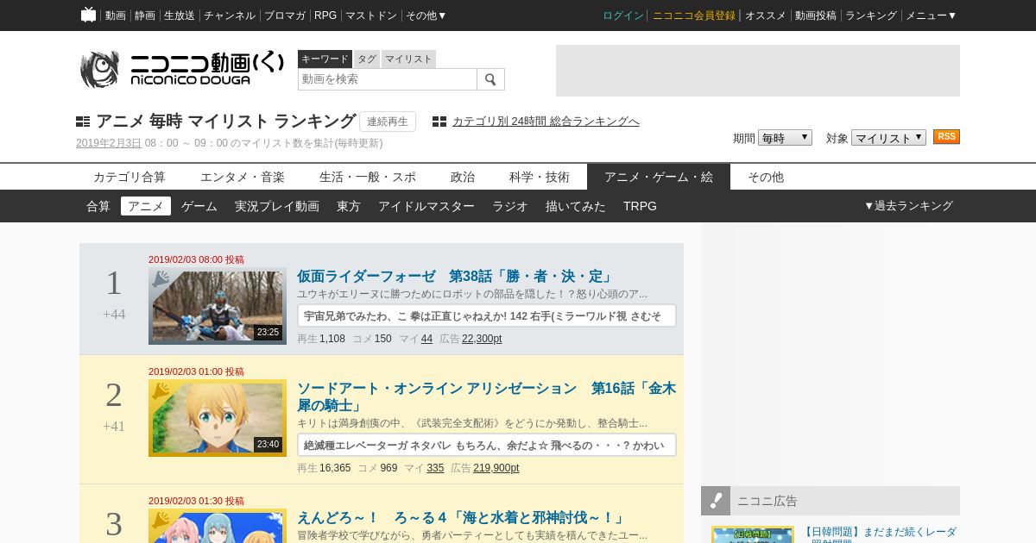
Task: Focus the 動画を検索 search input
Action: pos(388,79)
